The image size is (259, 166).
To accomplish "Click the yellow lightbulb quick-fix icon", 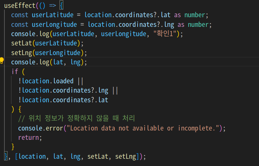I will 2,61.
